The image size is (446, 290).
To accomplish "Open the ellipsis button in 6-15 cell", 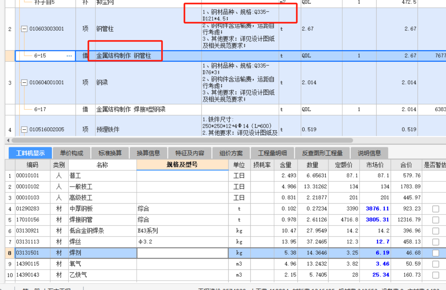I will click(69, 56).
